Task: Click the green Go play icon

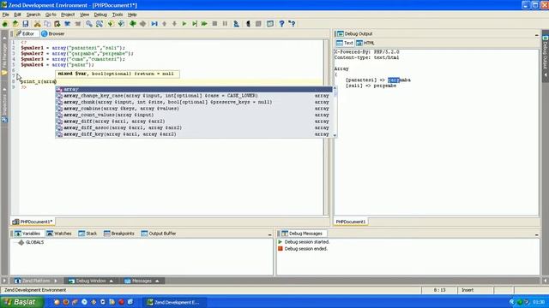Action: click(184, 24)
